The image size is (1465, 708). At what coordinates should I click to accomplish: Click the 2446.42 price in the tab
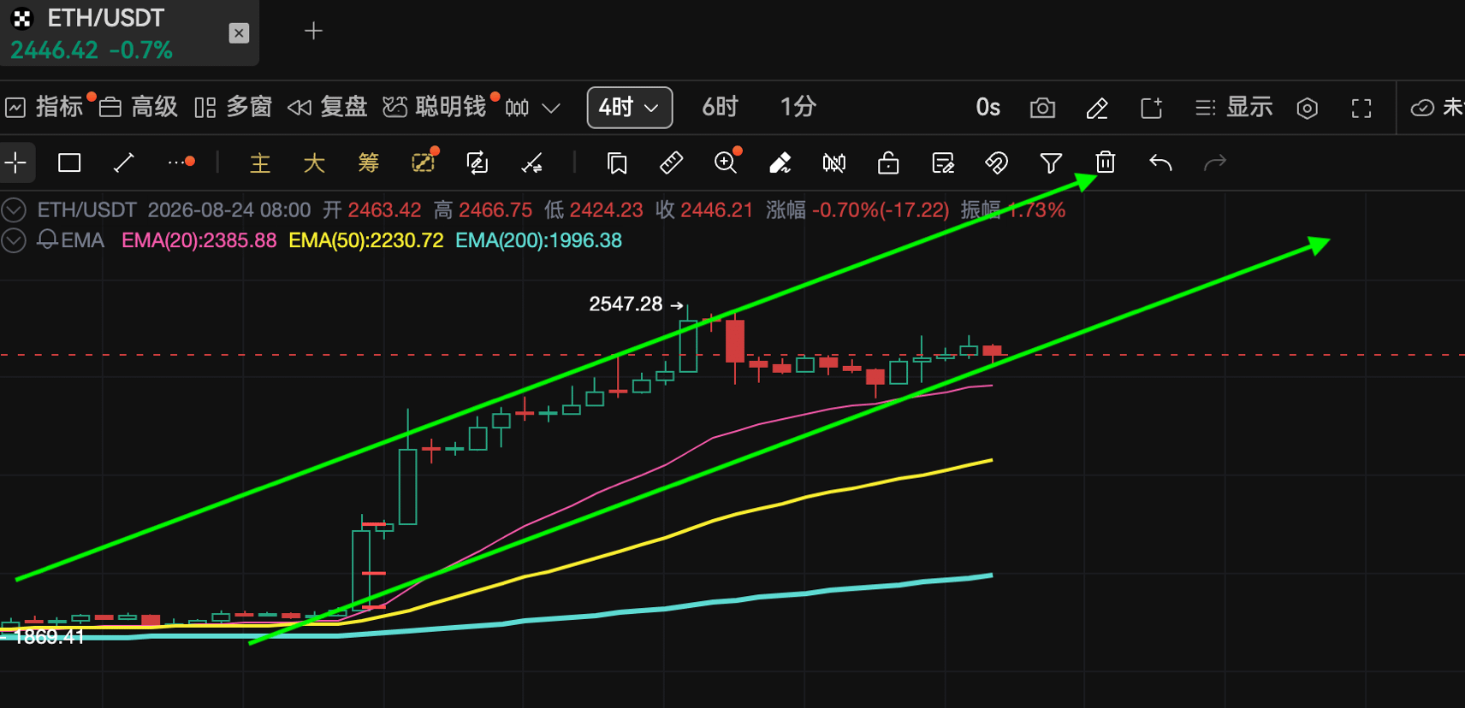pyautogui.click(x=55, y=50)
